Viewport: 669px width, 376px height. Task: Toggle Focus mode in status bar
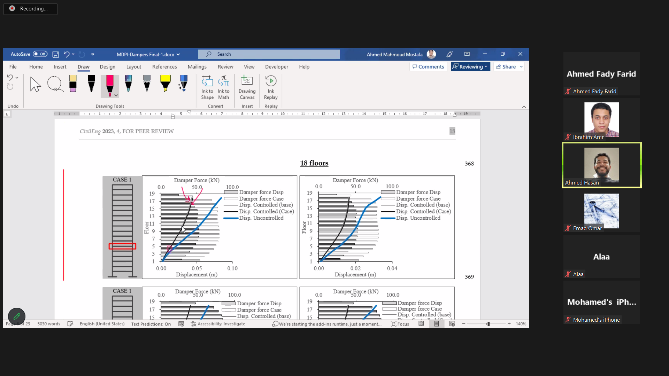[x=400, y=324]
